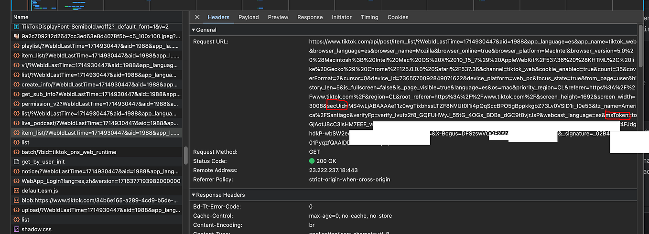
Task: Click the image thumbnail of the 9a2c709212d jpeg request
Action: point(17,36)
